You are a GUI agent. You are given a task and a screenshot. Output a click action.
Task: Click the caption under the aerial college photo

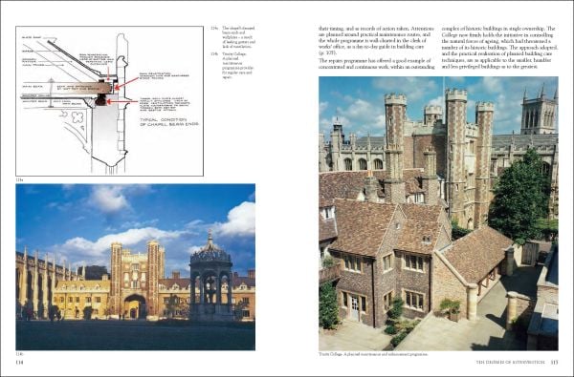pyautogui.click(x=373, y=354)
